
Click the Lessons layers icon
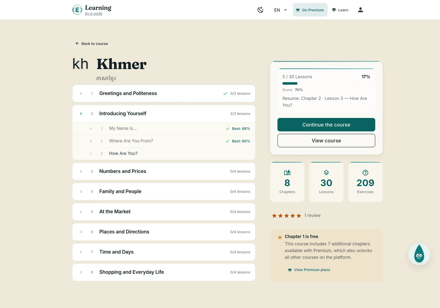[x=326, y=173]
